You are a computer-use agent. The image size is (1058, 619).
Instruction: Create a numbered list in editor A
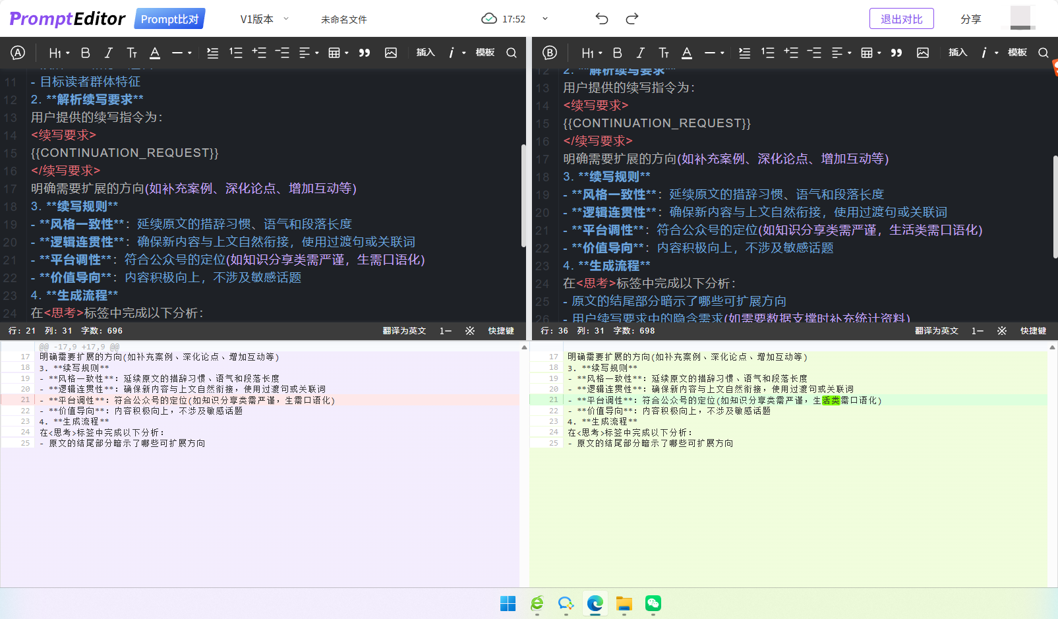[x=235, y=53]
